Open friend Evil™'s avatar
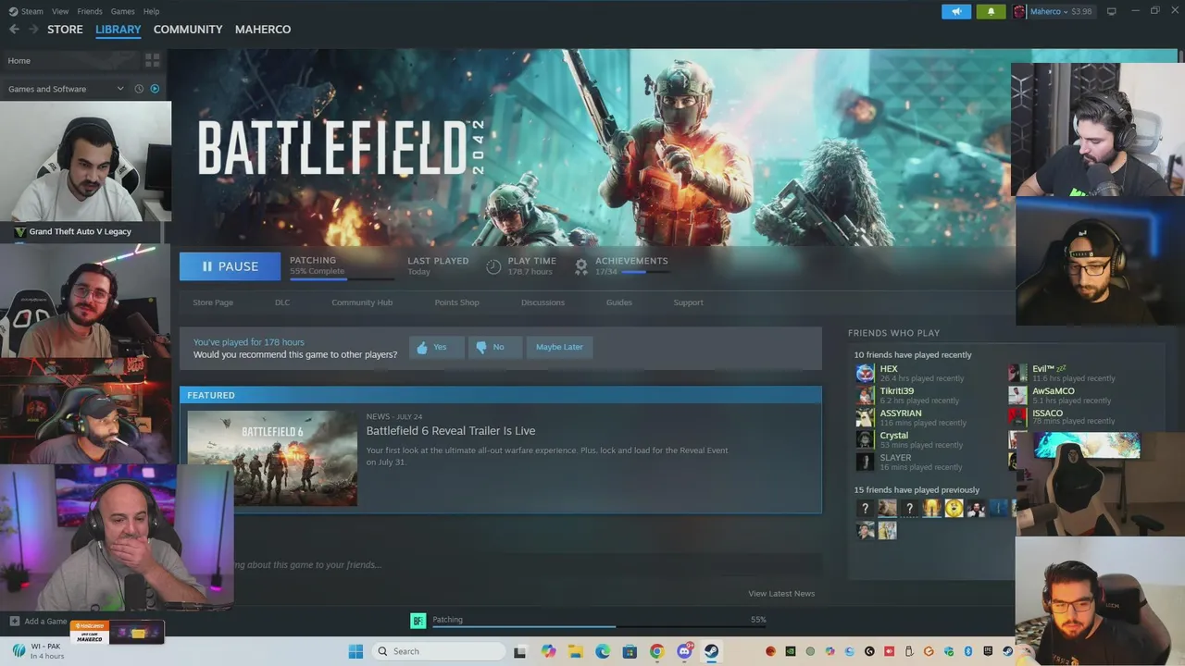The width and height of the screenshot is (1185, 666). pos(1017,374)
